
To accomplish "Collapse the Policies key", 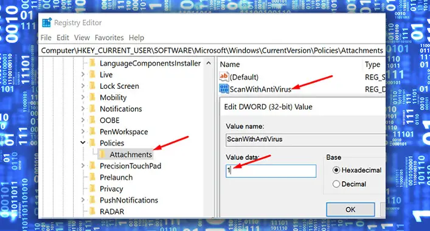I will tap(83, 142).
